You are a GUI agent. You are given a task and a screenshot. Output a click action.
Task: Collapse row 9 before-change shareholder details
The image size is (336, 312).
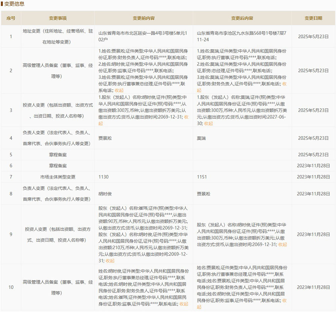pos(110,261)
